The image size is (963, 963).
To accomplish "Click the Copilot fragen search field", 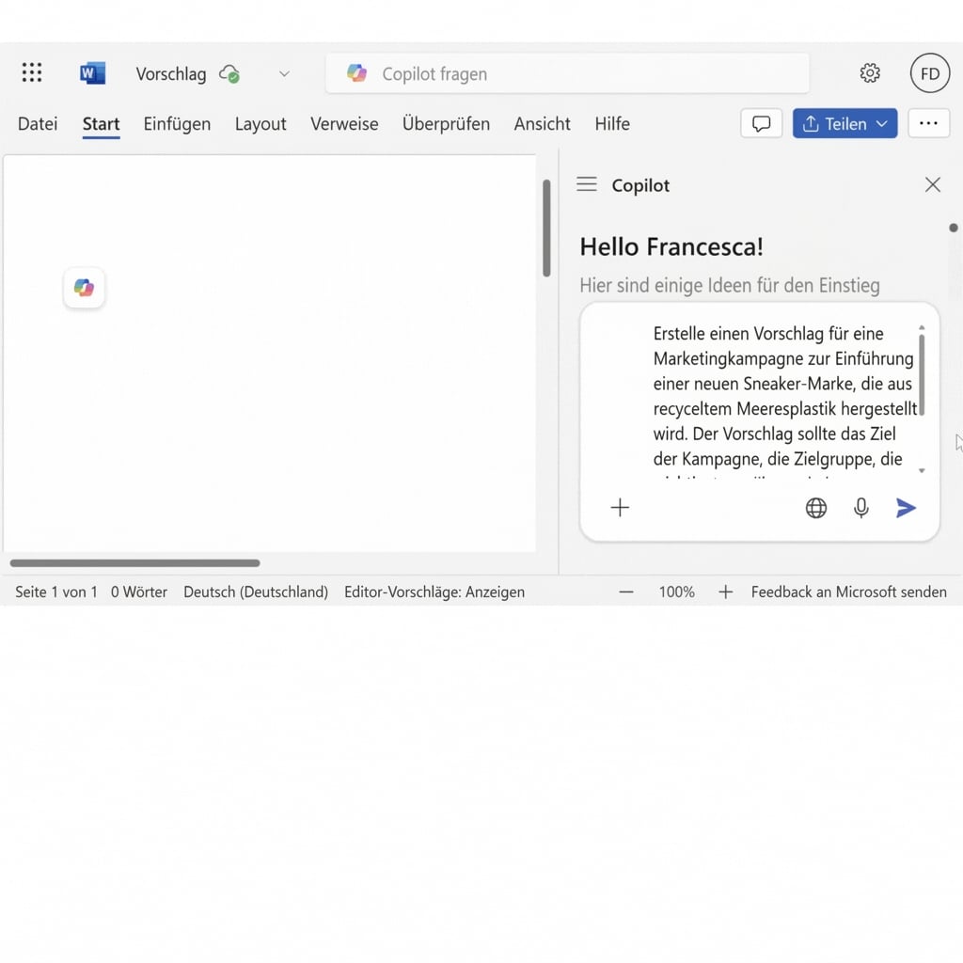I will pyautogui.click(x=567, y=73).
